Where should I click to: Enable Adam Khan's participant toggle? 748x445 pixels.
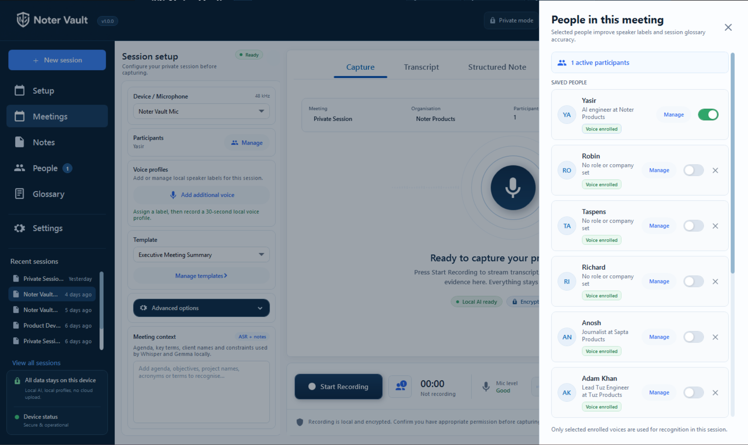(693, 393)
